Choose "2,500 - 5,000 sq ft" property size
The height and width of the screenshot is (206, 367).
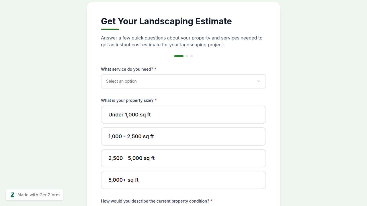coord(183,158)
